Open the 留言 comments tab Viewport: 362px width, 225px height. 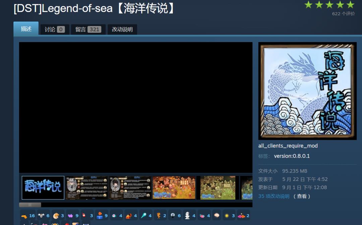pos(88,29)
